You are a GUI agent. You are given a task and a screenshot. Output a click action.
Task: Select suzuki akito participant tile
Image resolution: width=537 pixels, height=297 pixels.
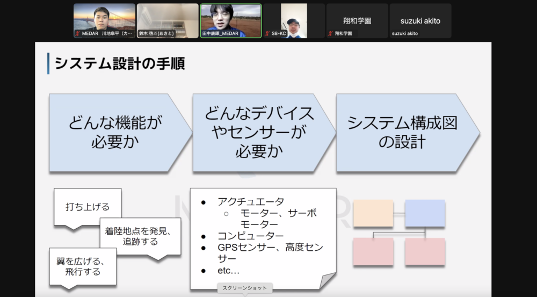point(420,20)
